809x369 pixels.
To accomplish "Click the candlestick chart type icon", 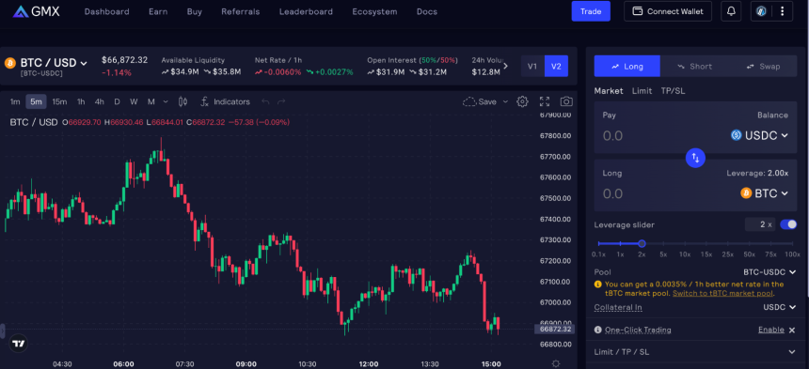I will click(x=182, y=102).
